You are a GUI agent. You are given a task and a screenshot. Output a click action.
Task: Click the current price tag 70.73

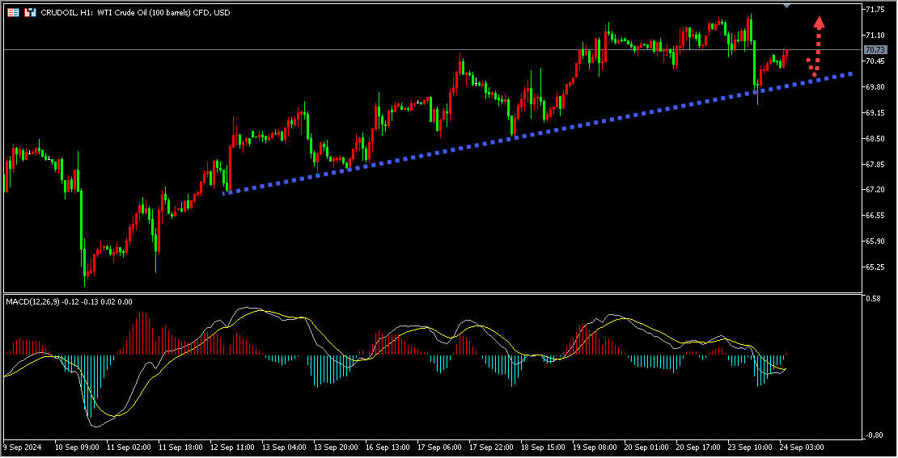click(875, 50)
